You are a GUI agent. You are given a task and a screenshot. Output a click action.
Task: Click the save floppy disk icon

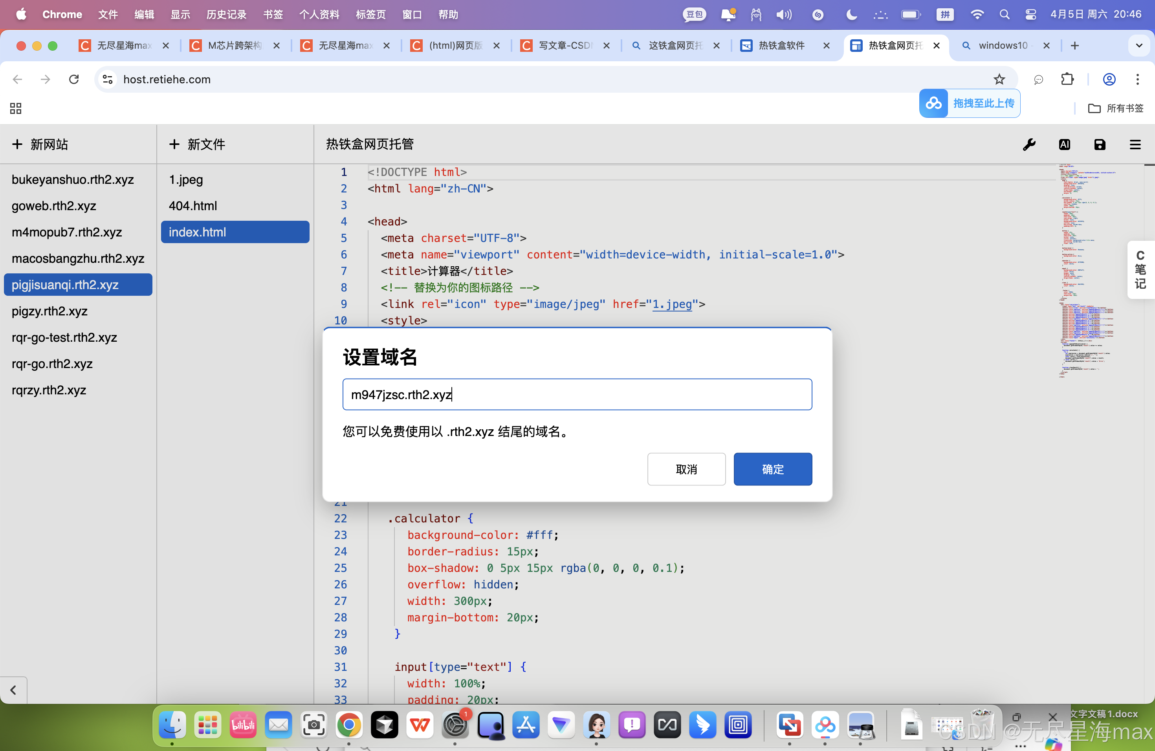point(1100,145)
